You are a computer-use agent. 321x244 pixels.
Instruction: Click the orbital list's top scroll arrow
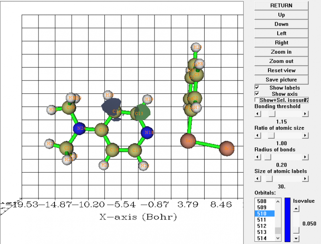pyautogui.click(x=278, y=202)
